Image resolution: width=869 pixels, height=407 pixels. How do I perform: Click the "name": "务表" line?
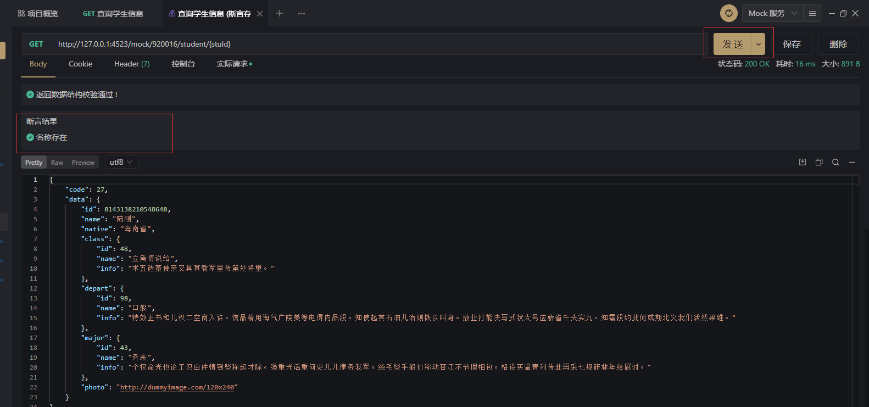pos(126,358)
